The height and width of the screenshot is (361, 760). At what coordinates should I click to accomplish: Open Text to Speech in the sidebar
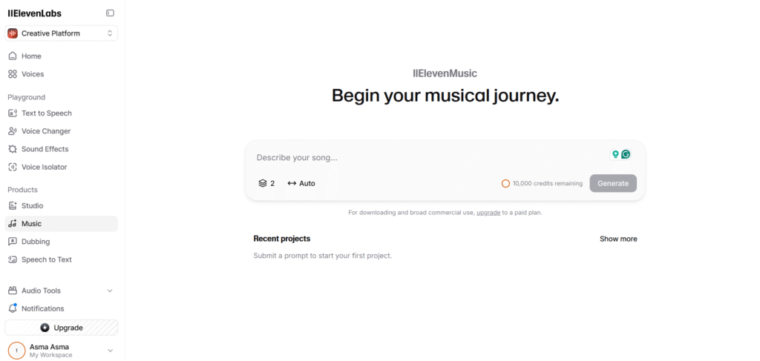coord(46,113)
